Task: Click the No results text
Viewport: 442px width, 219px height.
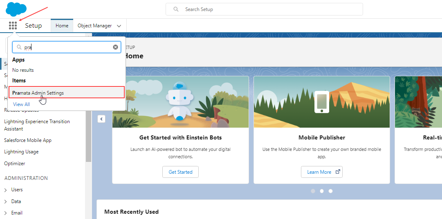Action: (23, 70)
